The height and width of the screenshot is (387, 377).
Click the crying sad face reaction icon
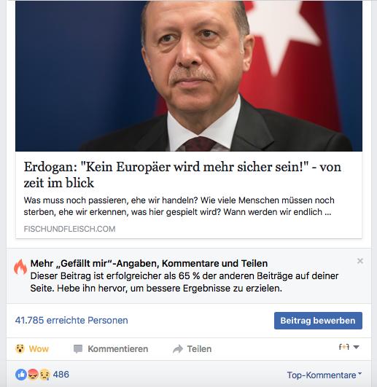pyautogui.click(x=44, y=375)
